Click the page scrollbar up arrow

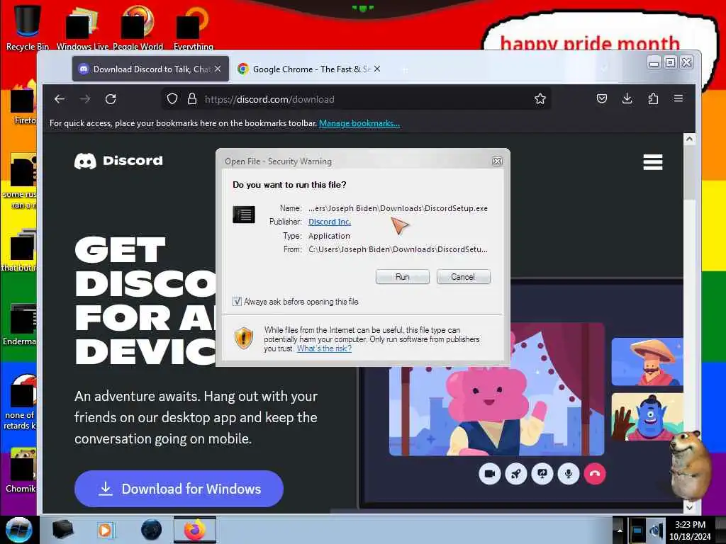[689, 139]
